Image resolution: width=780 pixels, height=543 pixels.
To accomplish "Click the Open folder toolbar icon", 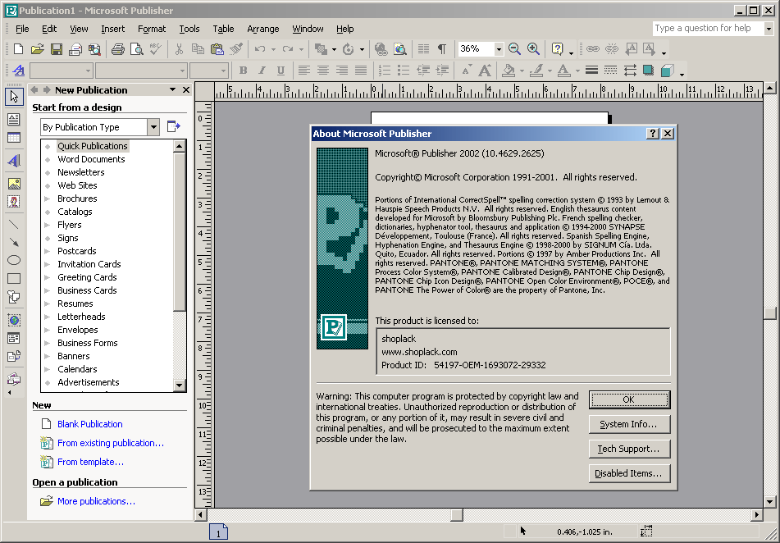I will pos(37,48).
